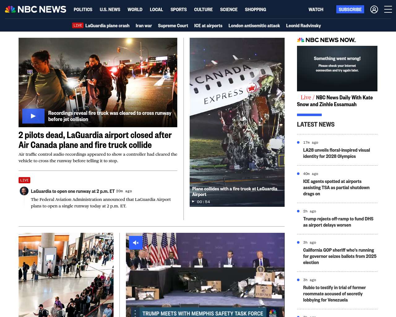This screenshot has width=396, height=317.
Task: Go to the Science section
Action: (229, 10)
